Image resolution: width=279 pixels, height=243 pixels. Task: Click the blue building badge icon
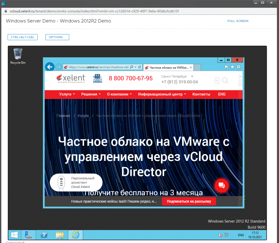pos(98,78)
